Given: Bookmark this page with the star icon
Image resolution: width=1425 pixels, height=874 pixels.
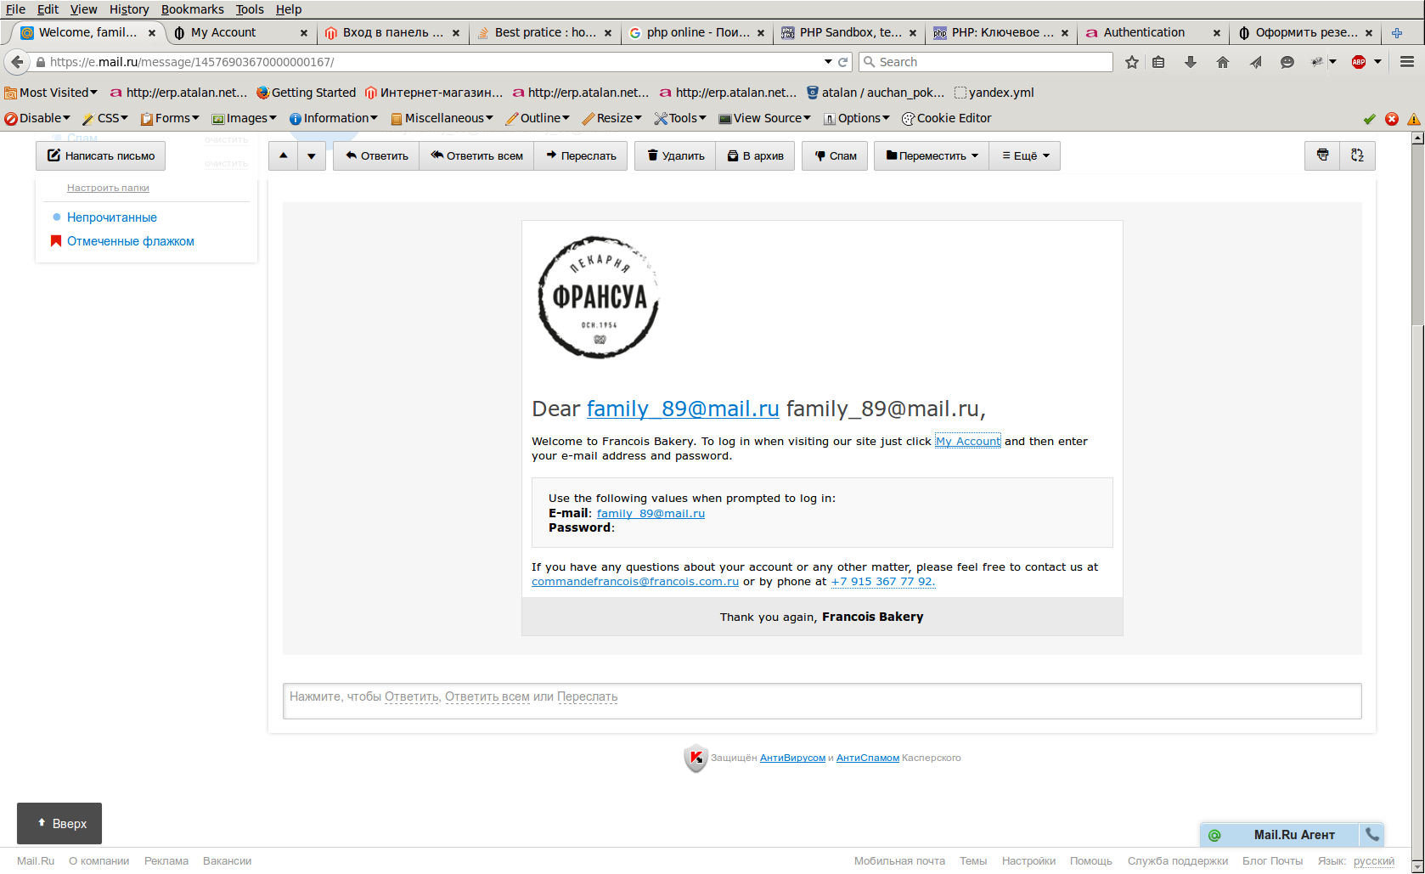Looking at the screenshot, I should 1132,62.
